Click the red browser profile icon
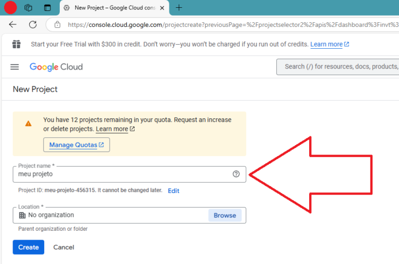This screenshot has height=264, width=399. tap(10, 8)
